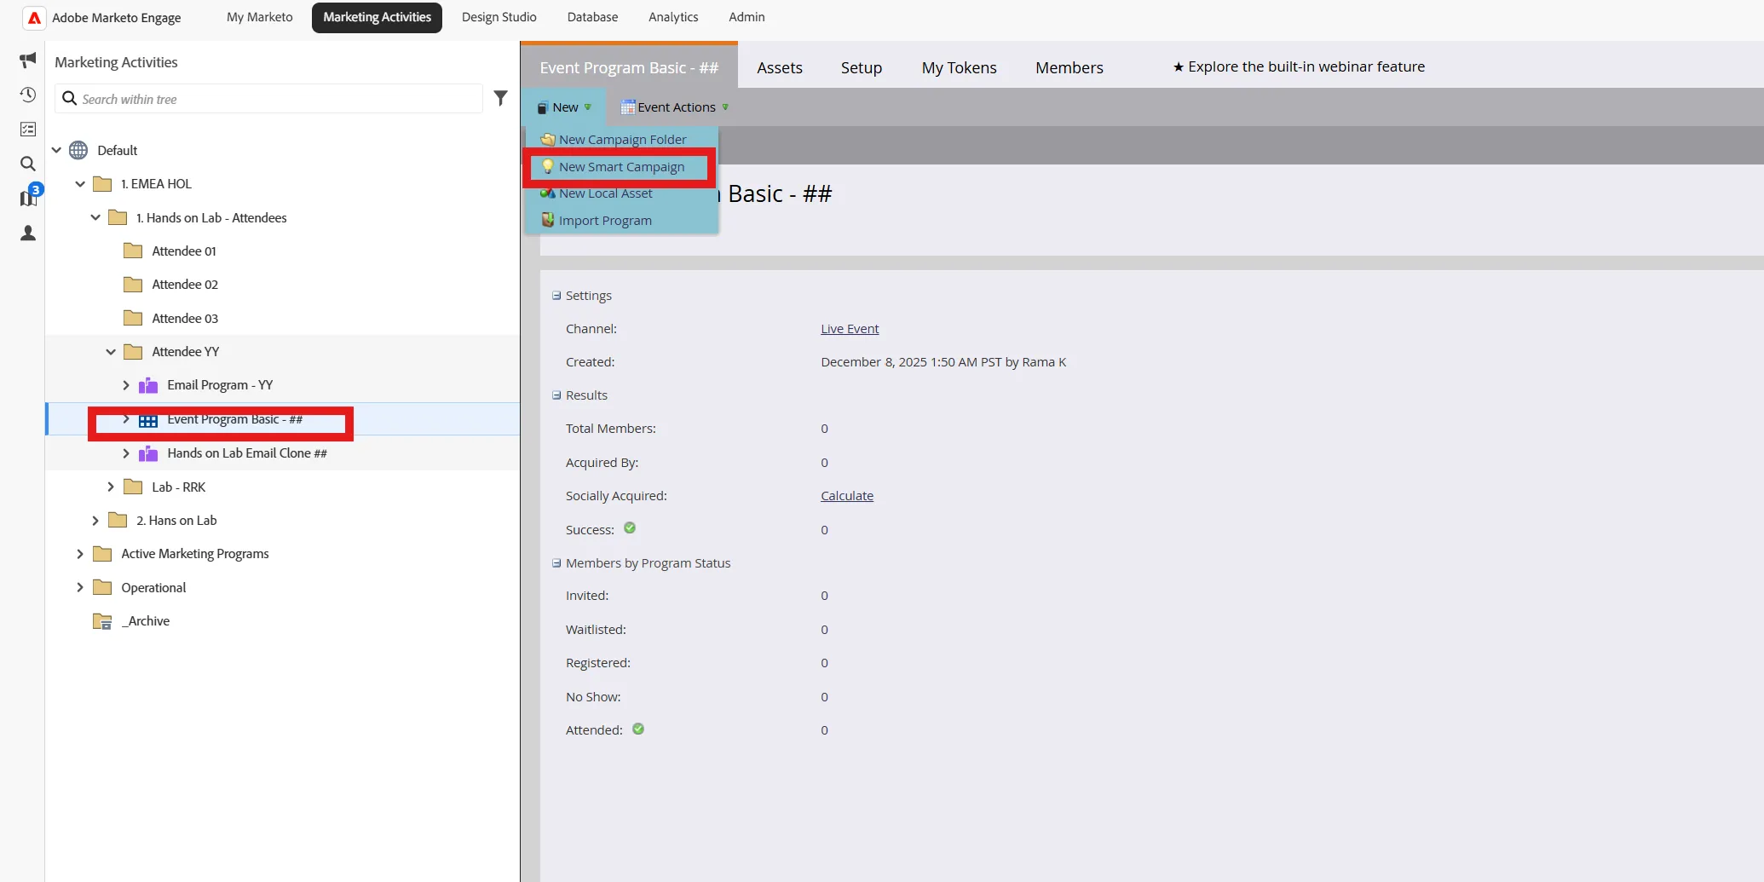Open Explore the built-in webinar feature

[x=1298, y=66]
